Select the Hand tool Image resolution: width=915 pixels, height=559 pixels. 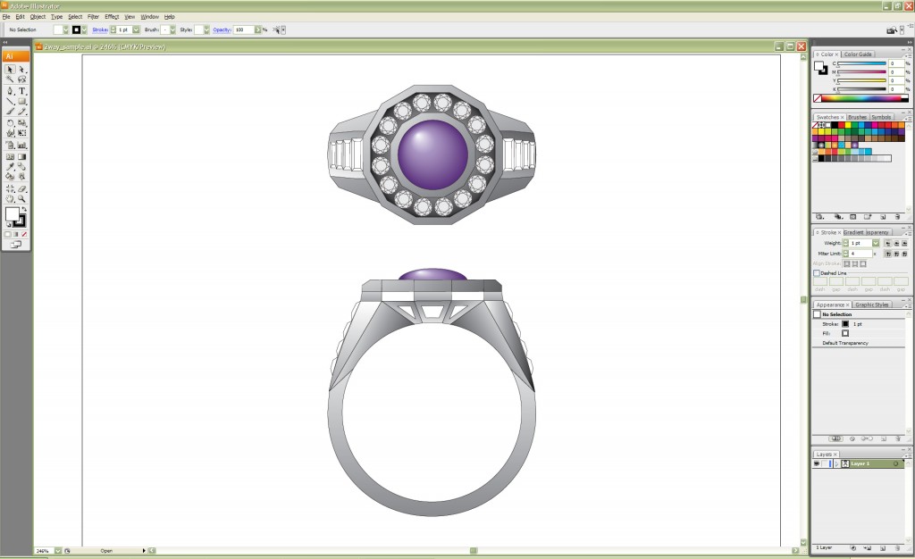(x=11, y=199)
